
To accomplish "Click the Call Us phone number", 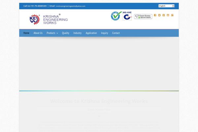I will (x=35, y=6).
